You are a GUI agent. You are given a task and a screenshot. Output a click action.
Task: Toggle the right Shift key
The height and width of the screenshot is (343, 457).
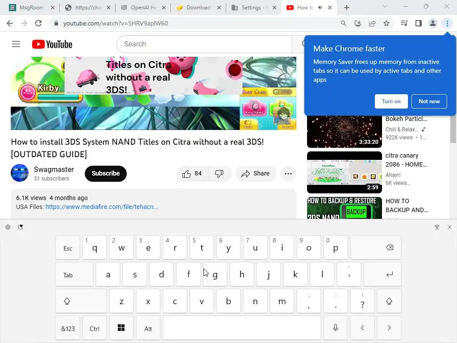click(389, 301)
